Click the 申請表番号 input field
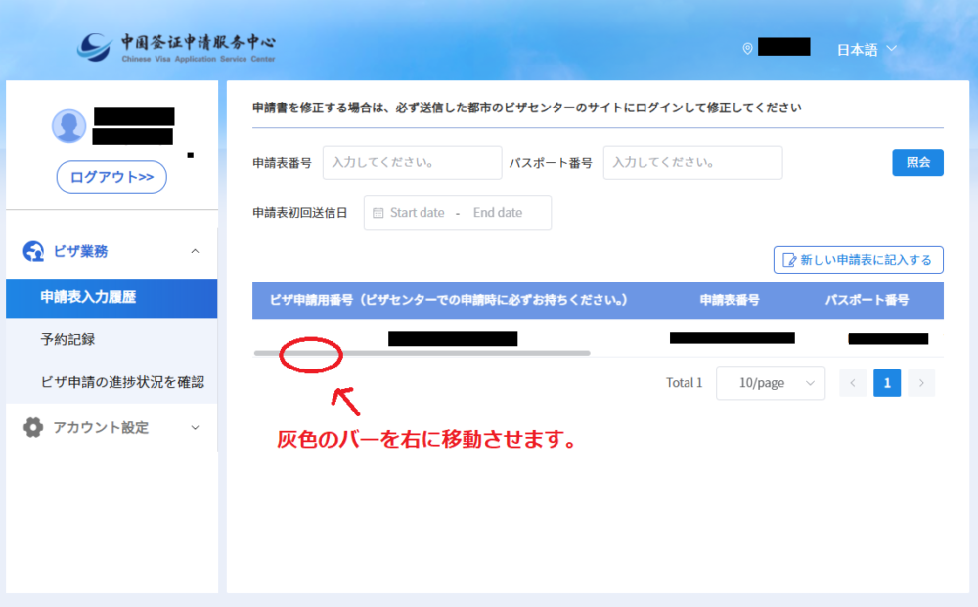This screenshot has height=607, width=978. tap(412, 162)
